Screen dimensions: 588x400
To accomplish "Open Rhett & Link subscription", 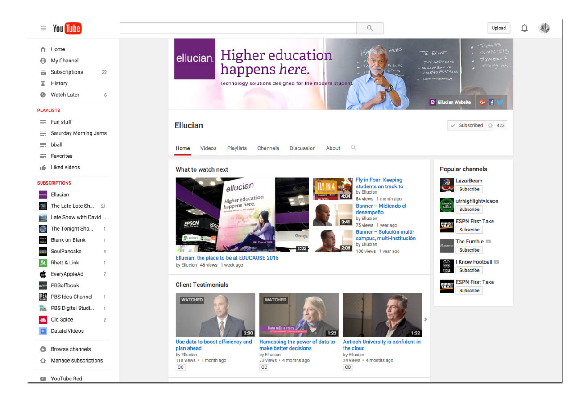I will (65, 263).
